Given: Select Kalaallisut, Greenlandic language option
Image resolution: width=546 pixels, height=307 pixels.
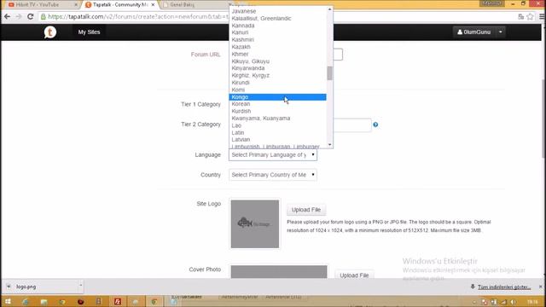Looking at the screenshot, I should (277, 19).
